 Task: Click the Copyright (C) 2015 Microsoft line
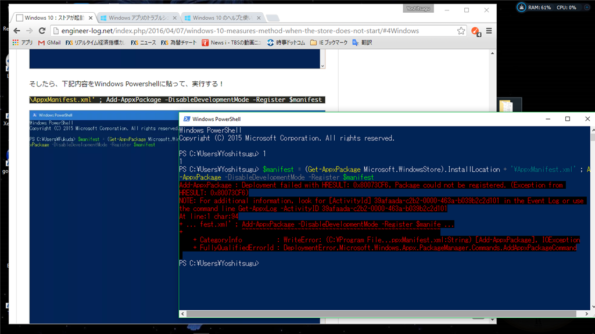[x=287, y=138]
